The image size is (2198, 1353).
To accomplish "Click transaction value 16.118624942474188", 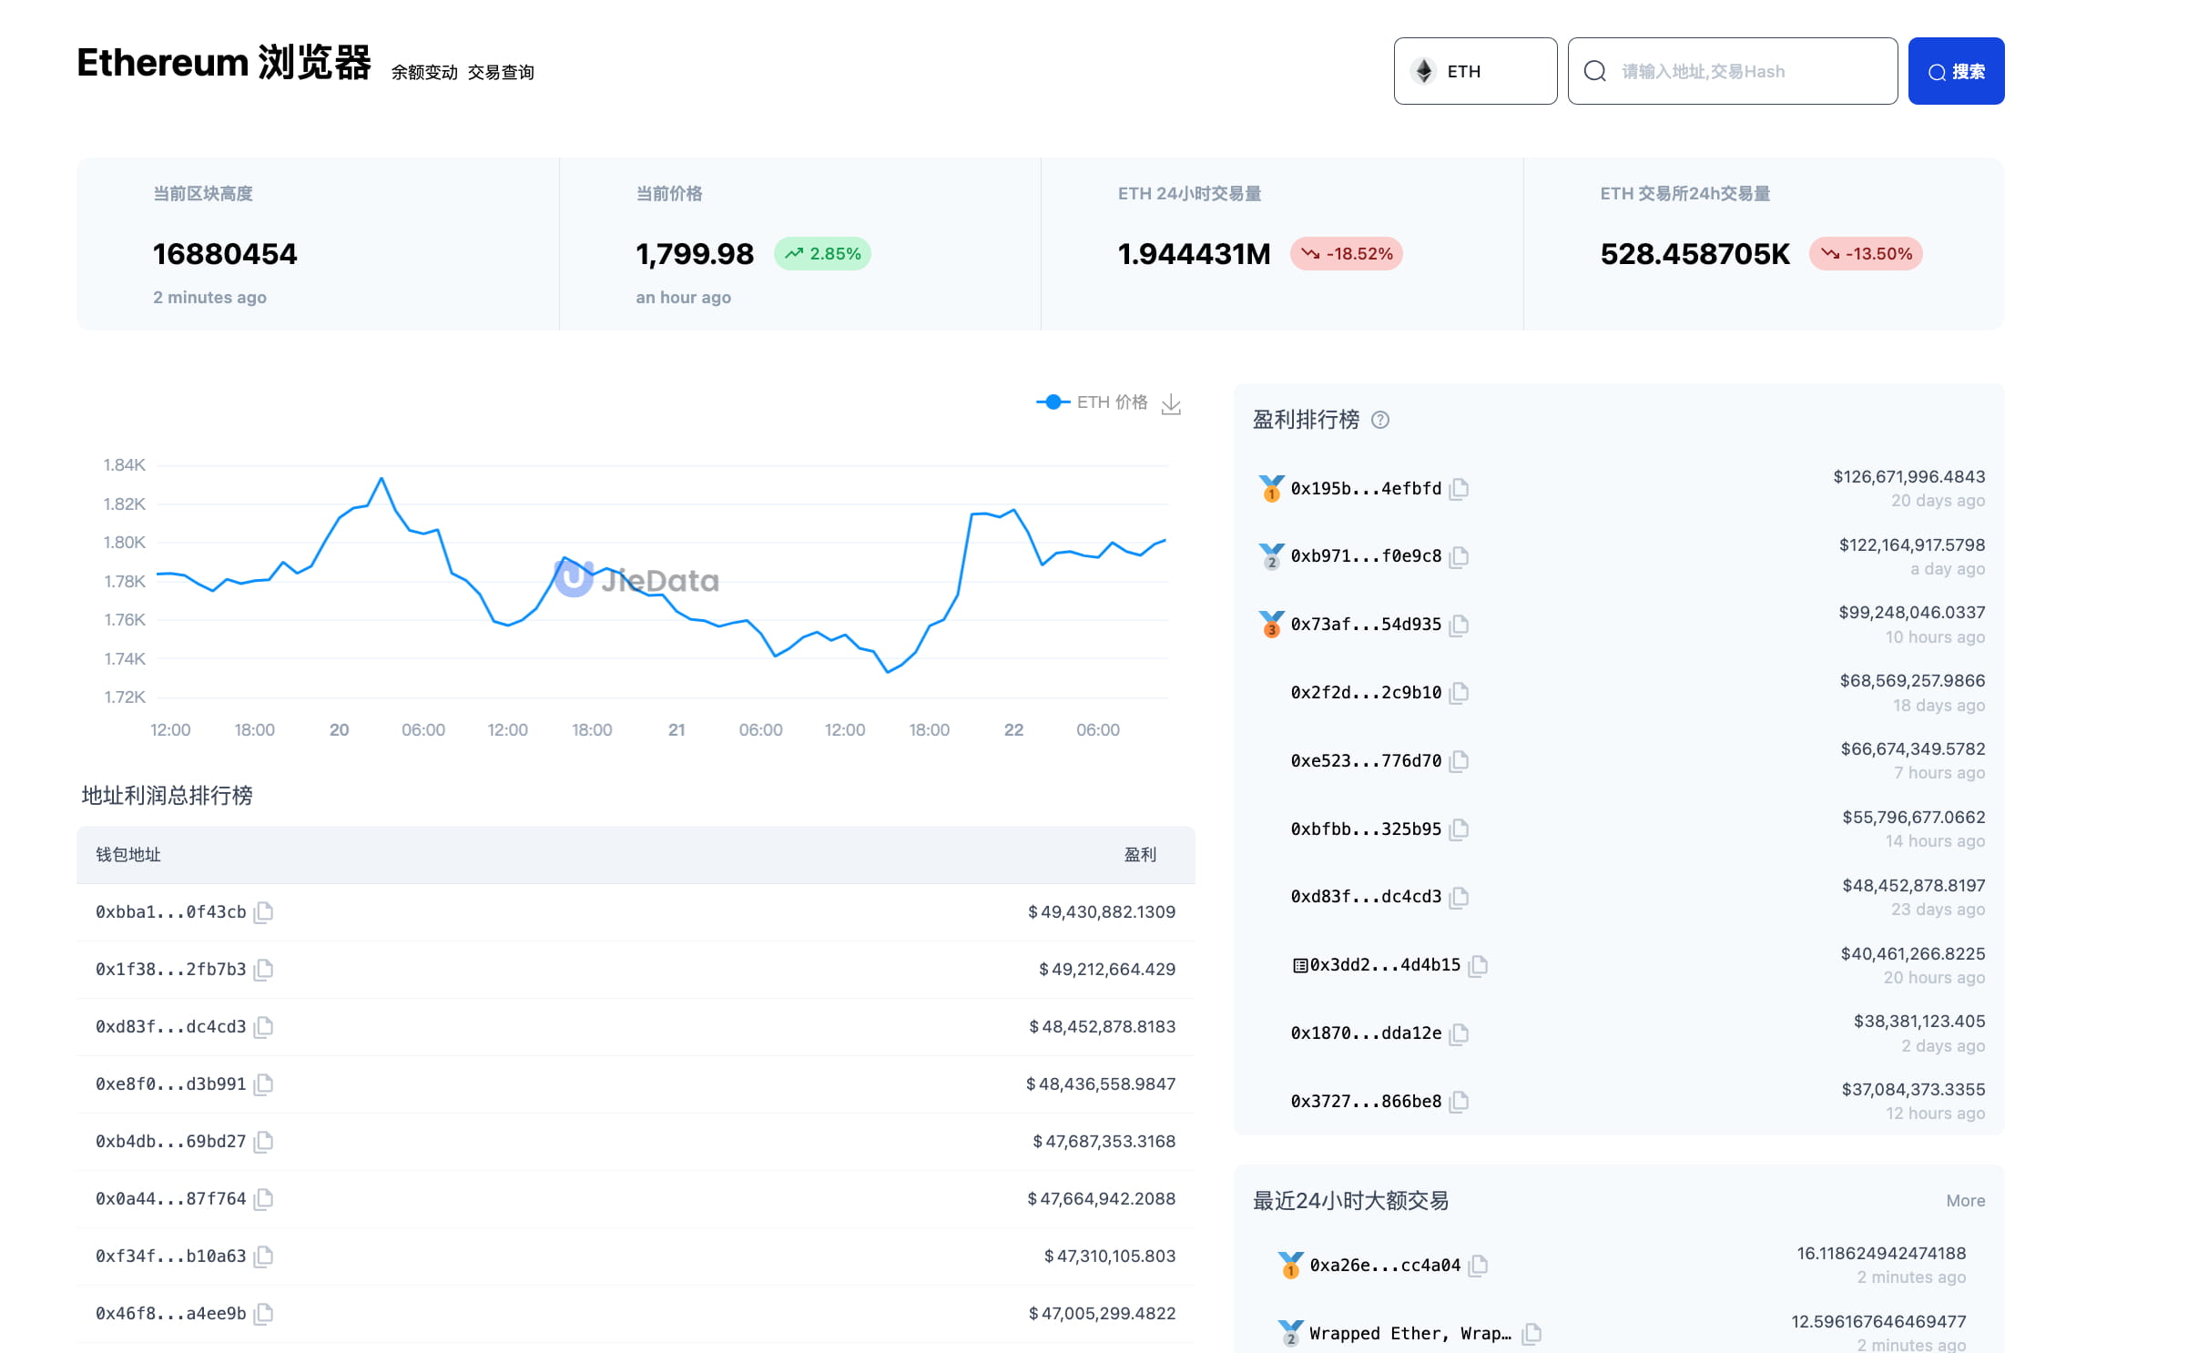I will (1881, 1254).
